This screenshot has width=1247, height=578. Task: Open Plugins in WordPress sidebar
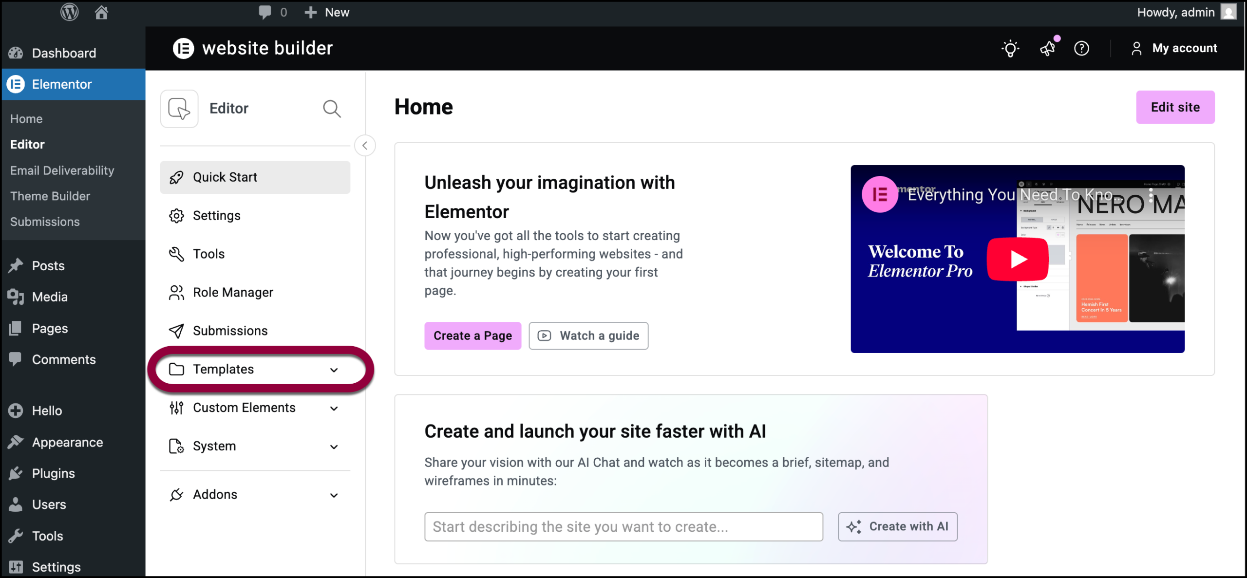[53, 473]
